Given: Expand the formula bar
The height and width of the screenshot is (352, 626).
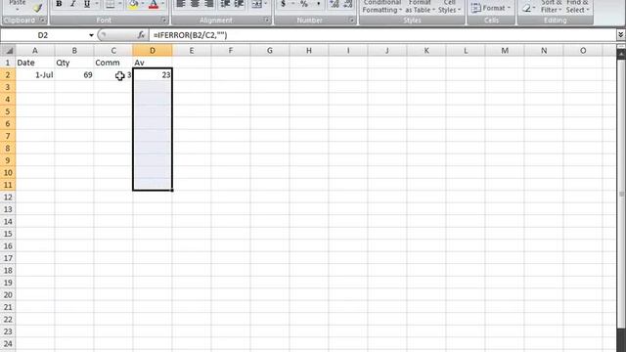Looking at the screenshot, I should click(620, 35).
